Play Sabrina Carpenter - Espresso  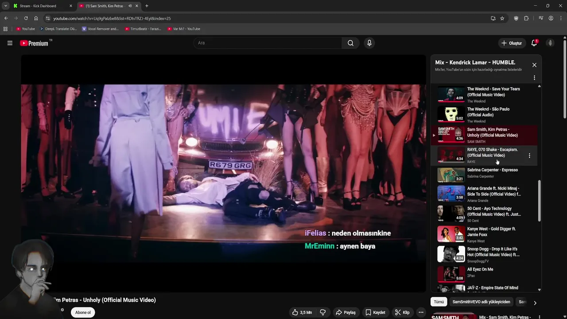[x=485, y=175]
